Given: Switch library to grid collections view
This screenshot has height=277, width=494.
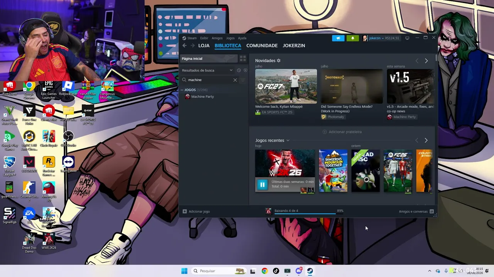Looking at the screenshot, I should pos(243,58).
